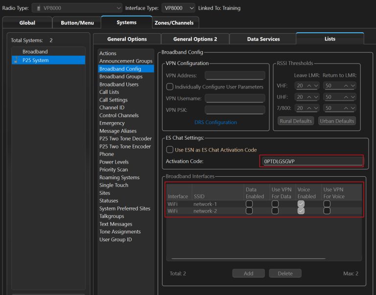The width and height of the screenshot is (376, 295).
Task: Select the P25 System radio icon
Action: [16, 60]
